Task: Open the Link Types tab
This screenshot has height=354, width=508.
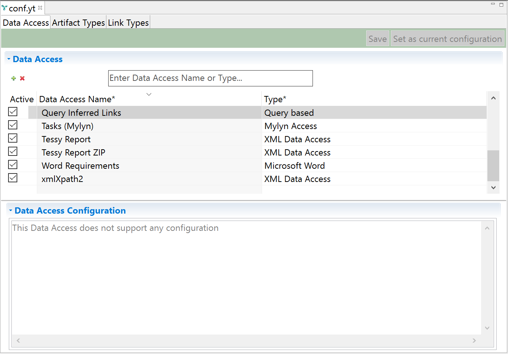Action: point(128,23)
